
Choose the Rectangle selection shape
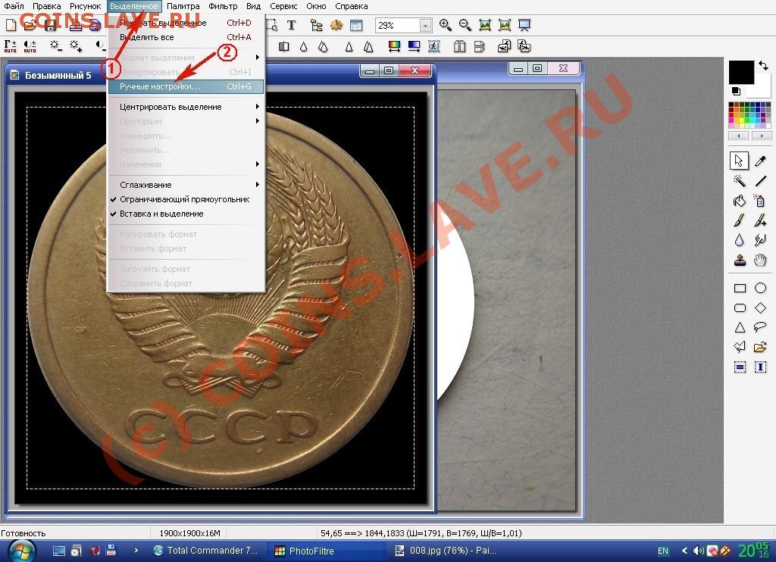click(x=740, y=288)
